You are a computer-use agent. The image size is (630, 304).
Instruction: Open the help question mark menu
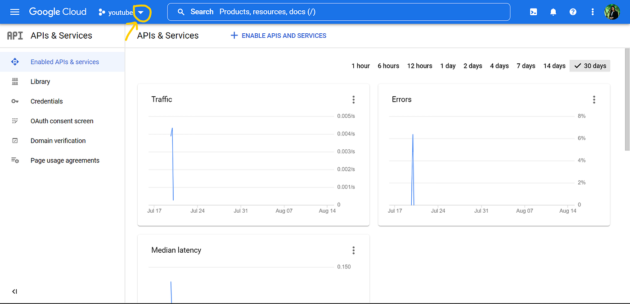pyautogui.click(x=573, y=12)
